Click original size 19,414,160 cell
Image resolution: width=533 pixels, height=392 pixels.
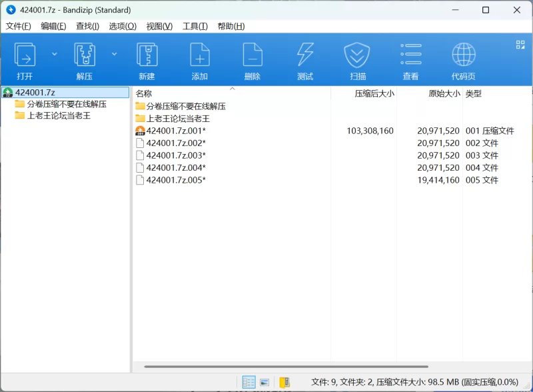tap(438, 180)
